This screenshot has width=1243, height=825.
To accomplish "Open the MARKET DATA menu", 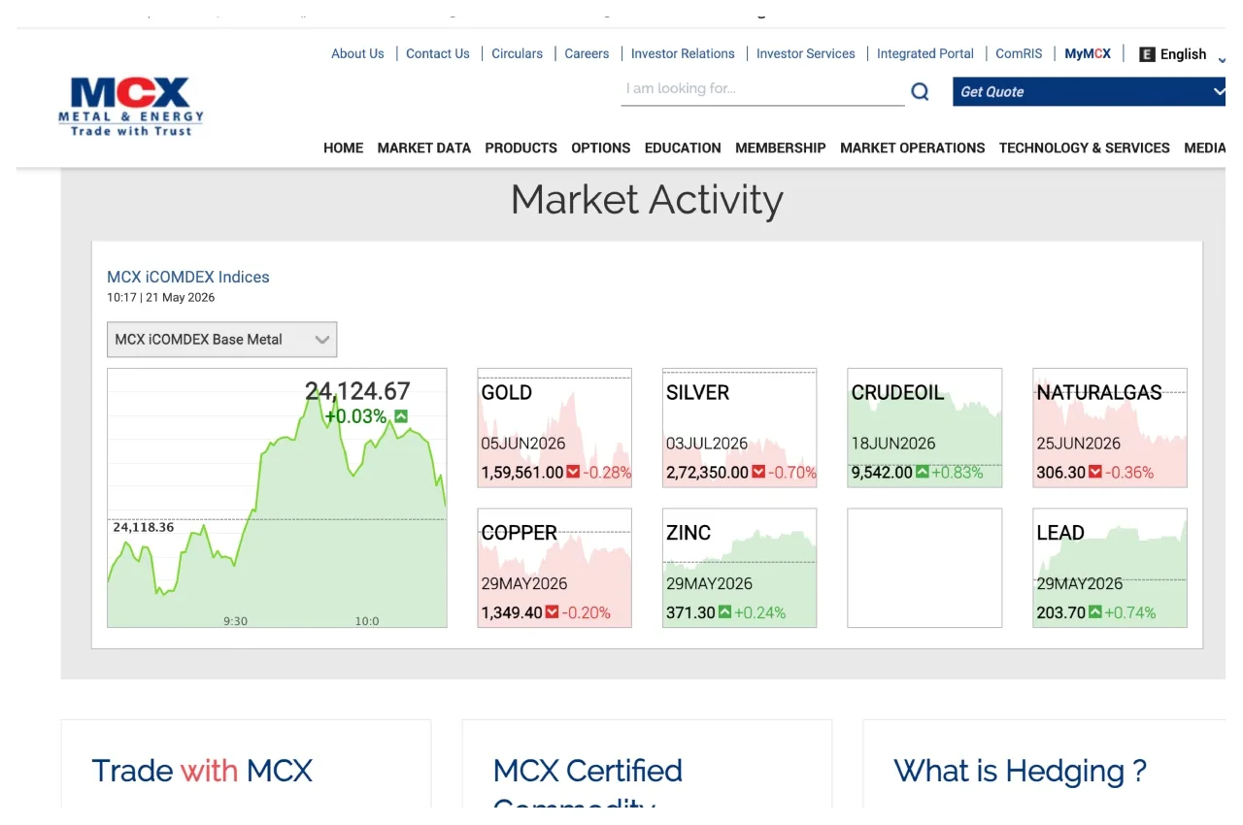I will 424,148.
